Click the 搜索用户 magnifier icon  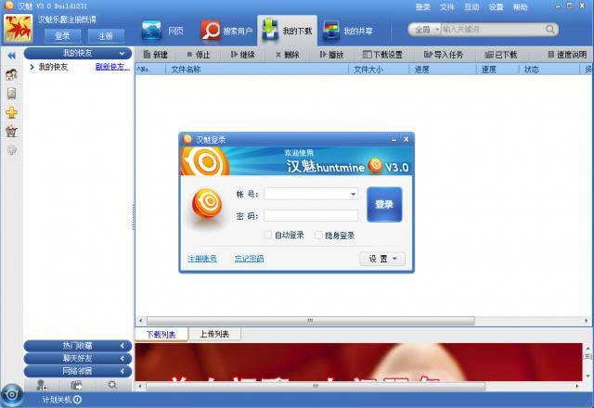[x=212, y=32]
